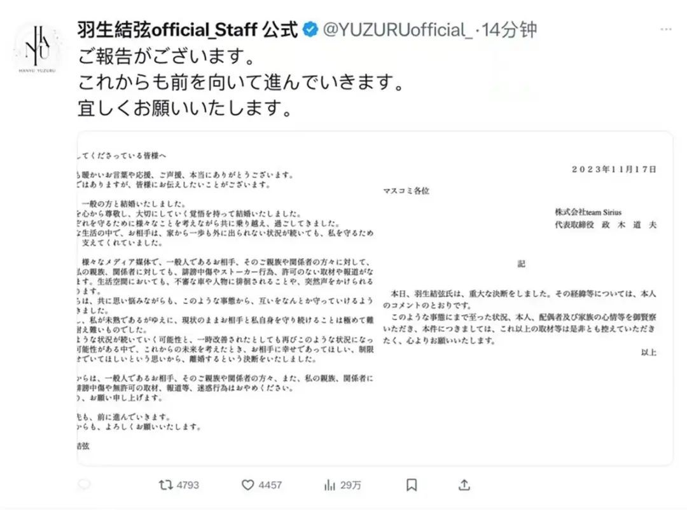Viewport: 687px width, 510px height.
Task: Open the HANYU YUZURU profile avatar
Action: point(38,48)
